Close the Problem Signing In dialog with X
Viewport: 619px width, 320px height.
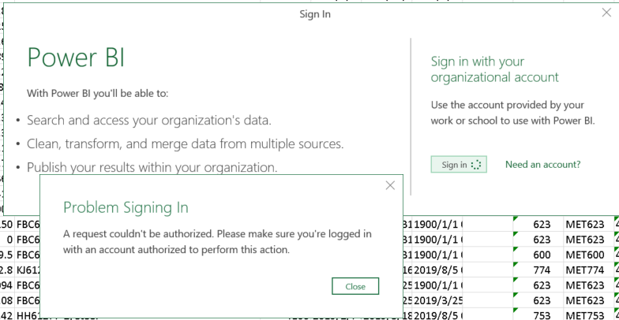[390, 185]
